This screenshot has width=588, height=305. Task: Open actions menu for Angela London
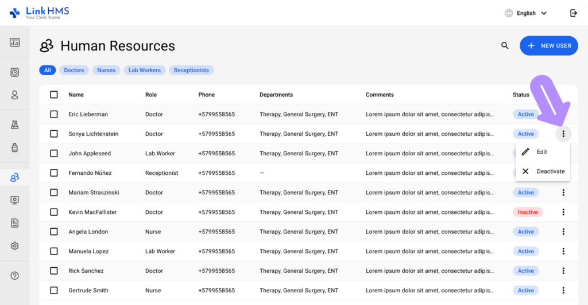pyautogui.click(x=563, y=232)
